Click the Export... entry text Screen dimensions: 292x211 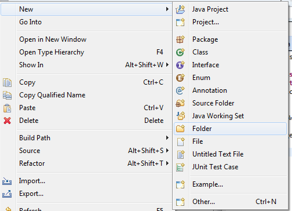click(x=31, y=194)
